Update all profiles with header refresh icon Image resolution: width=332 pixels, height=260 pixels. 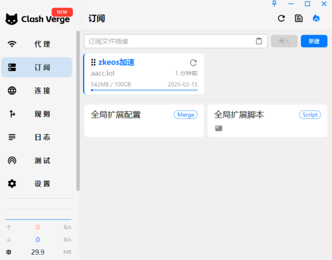click(281, 19)
